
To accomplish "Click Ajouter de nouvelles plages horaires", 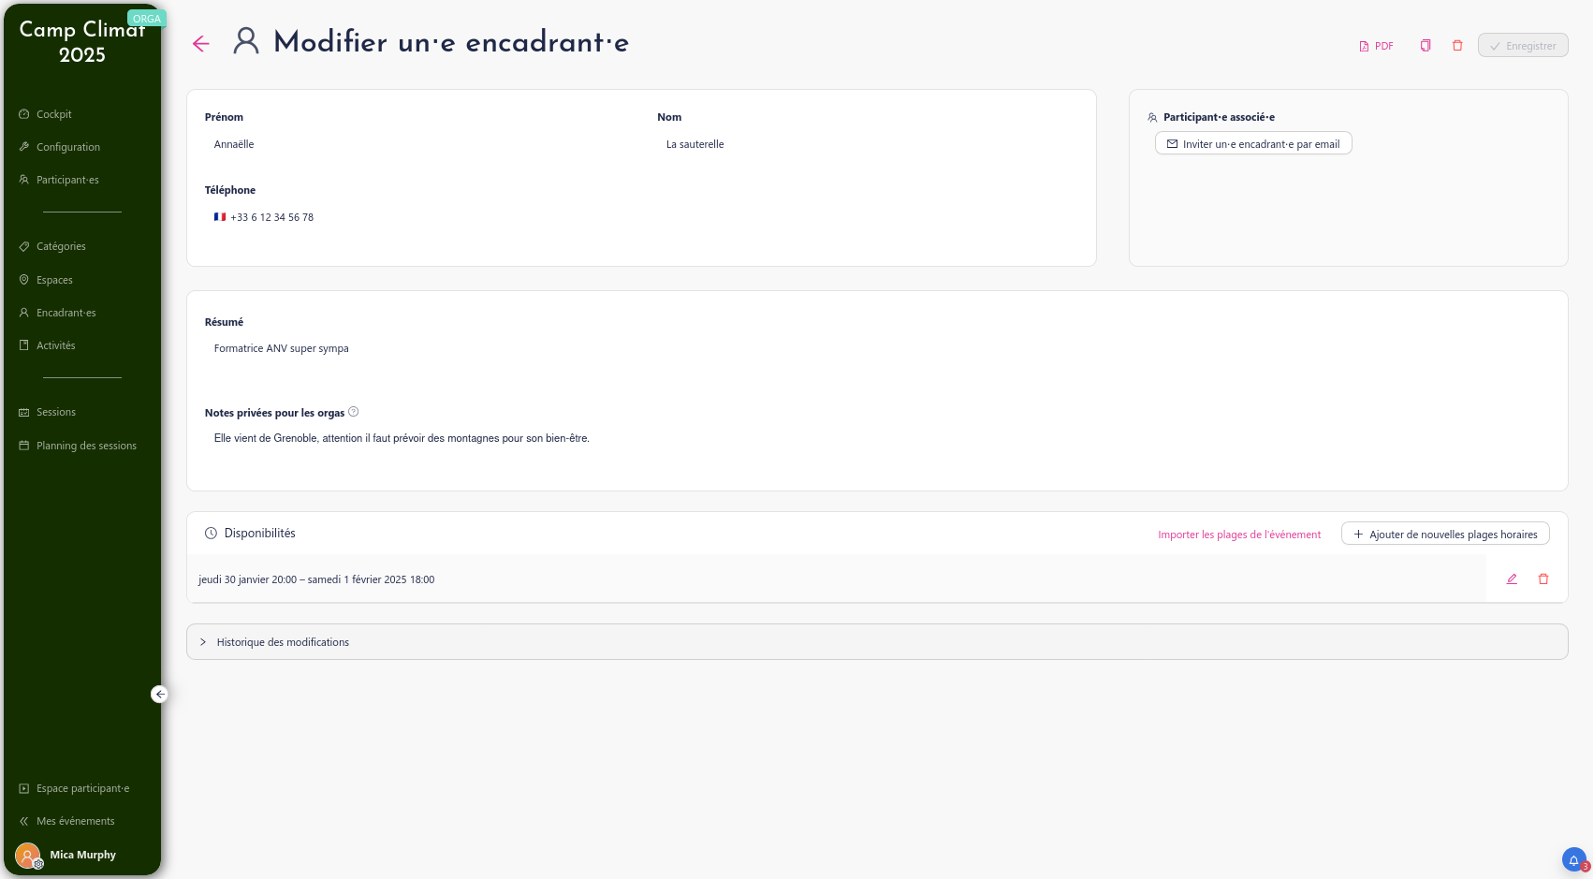I will click(1444, 535).
